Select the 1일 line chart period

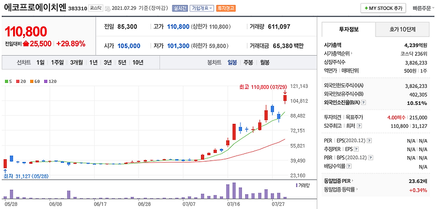coord(40,63)
